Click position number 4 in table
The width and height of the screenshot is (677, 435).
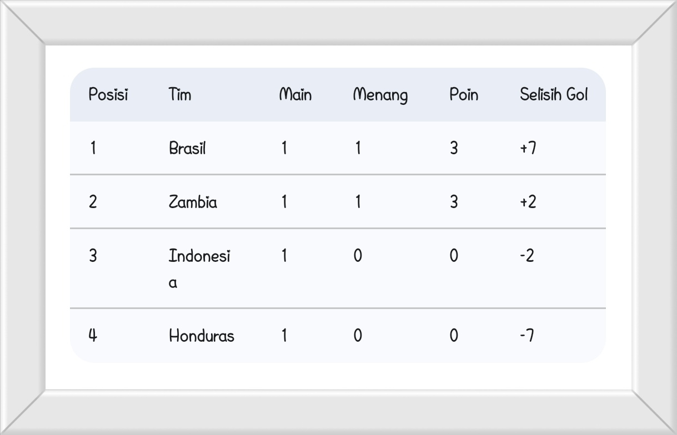[x=93, y=336]
